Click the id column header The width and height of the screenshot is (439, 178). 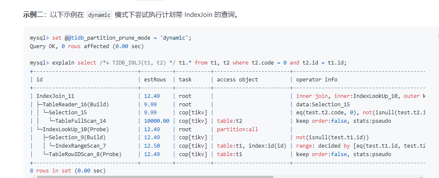point(39,79)
